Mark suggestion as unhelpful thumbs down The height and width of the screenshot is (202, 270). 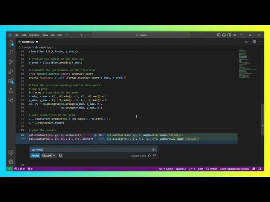154,155
